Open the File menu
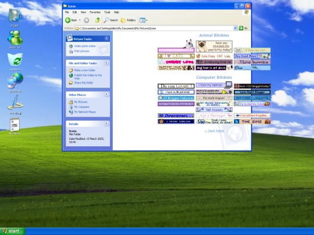The height and width of the screenshot is (235, 314). click(67, 12)
